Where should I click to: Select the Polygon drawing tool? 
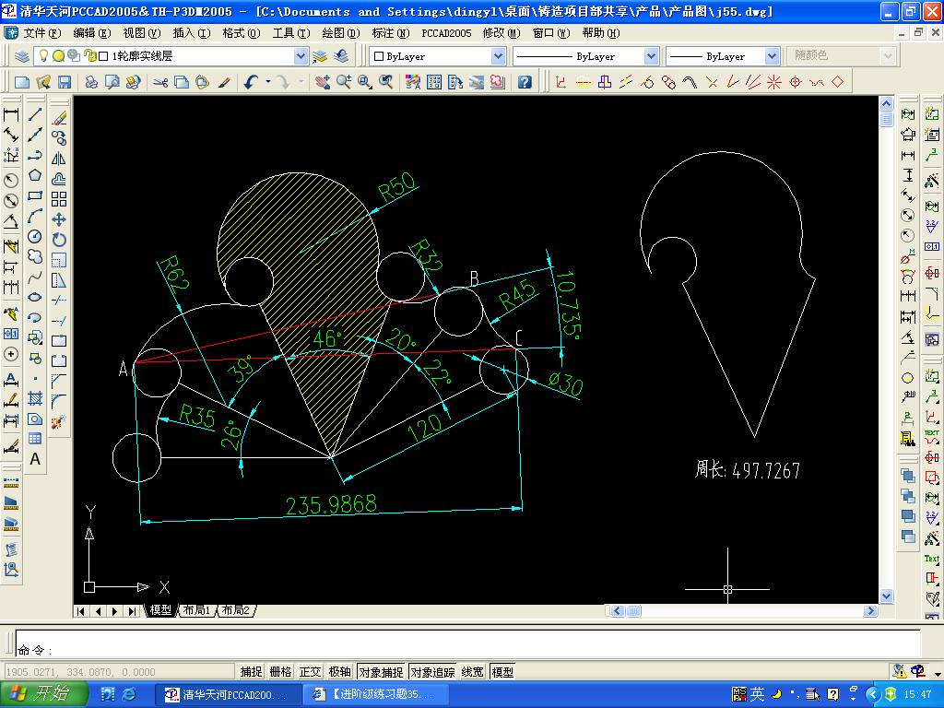click(x=35, y=175)
